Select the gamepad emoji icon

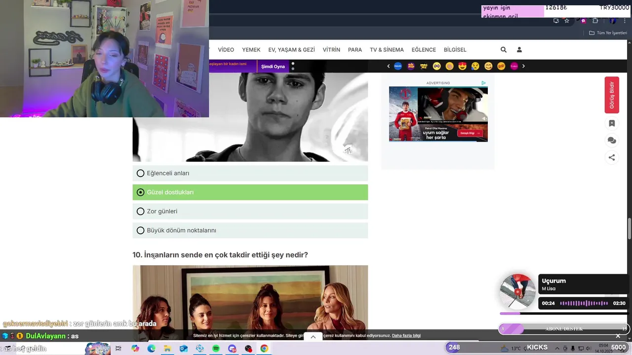tap(436, 66)
